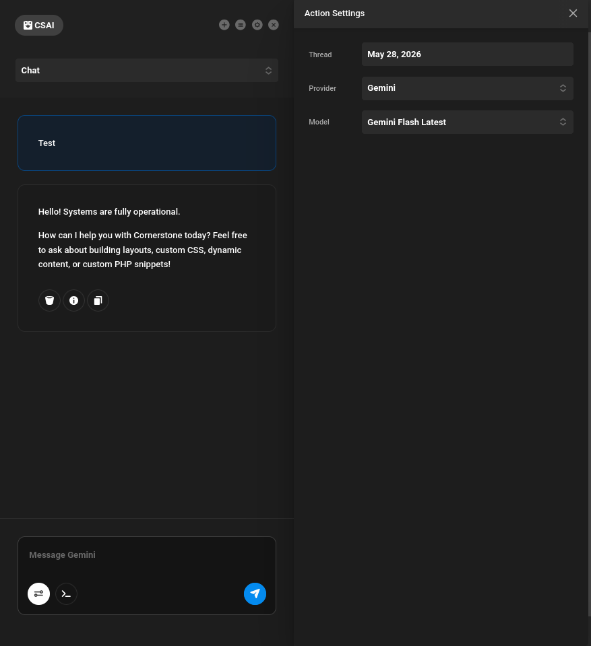Select the Test user message bubble
Viewport: 591px width, 646px height.
(x=146, y=143)
